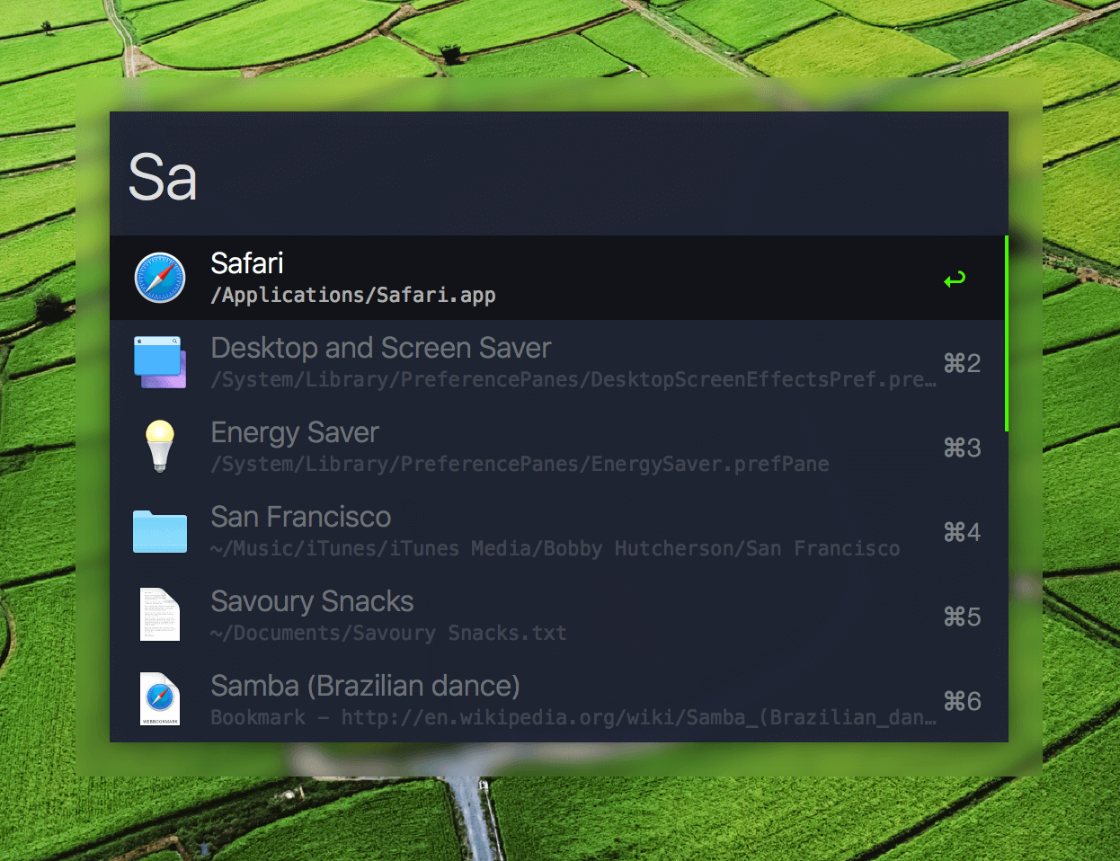The height and width of the screenshot is (861, 1120).
Task: Click the Safari compass icon
Action: coord(160,278)
